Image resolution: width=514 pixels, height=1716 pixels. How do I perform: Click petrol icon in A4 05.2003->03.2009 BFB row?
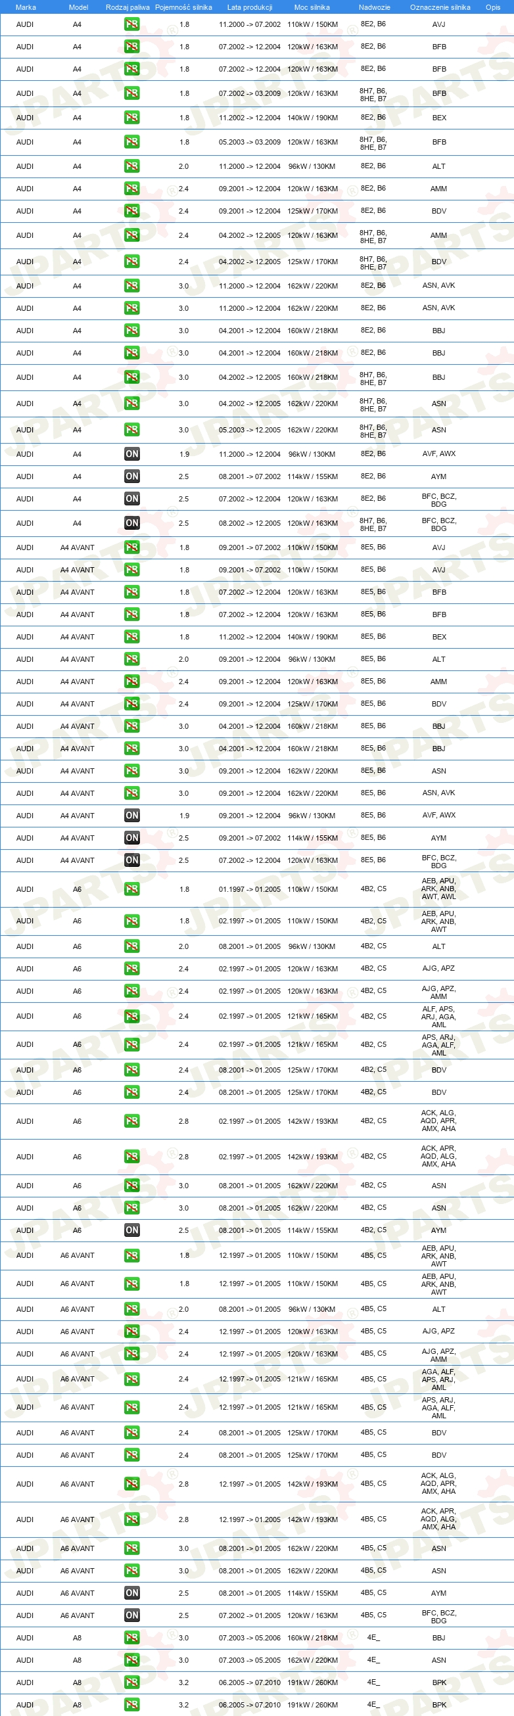tap(132, 142)
